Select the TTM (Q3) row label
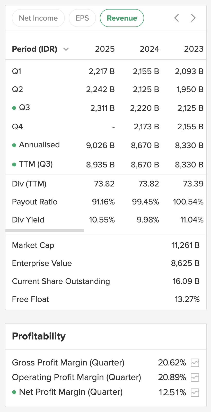211x412 pixels. pyautogui.click(x=36, y=164)
